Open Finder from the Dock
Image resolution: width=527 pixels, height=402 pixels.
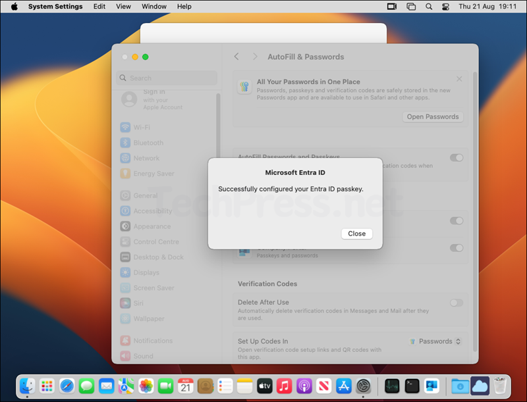(27, 386)
